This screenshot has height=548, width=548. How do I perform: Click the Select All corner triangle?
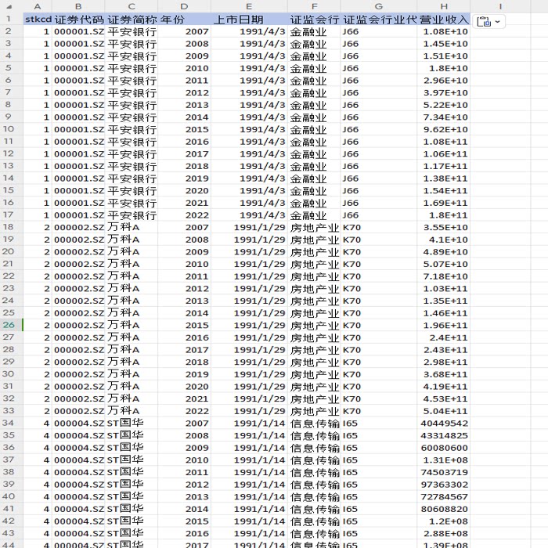coord(9,6)
